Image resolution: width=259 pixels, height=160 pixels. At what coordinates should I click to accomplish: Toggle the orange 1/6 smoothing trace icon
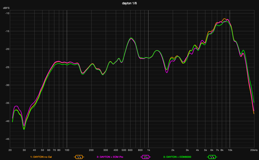click(x=79, y=157)
